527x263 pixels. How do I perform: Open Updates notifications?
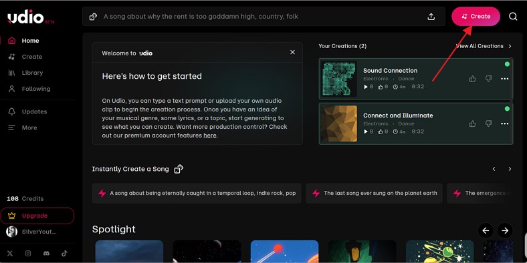[34, 111]
